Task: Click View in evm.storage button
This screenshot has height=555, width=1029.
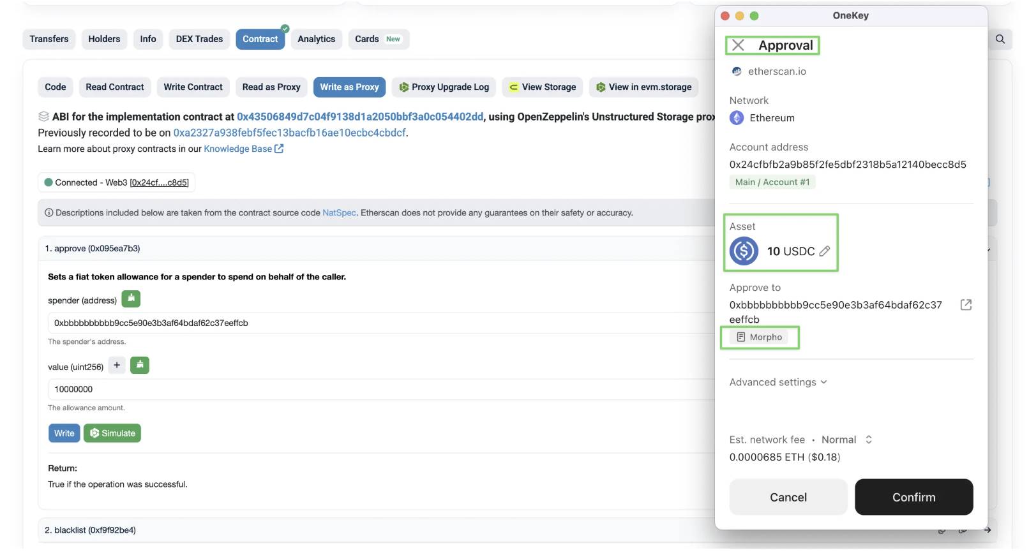Action: pyautogui.click(x=644, y=87)
